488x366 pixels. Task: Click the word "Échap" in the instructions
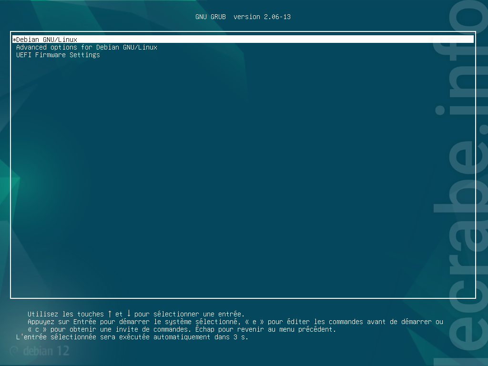coord(205,329)
